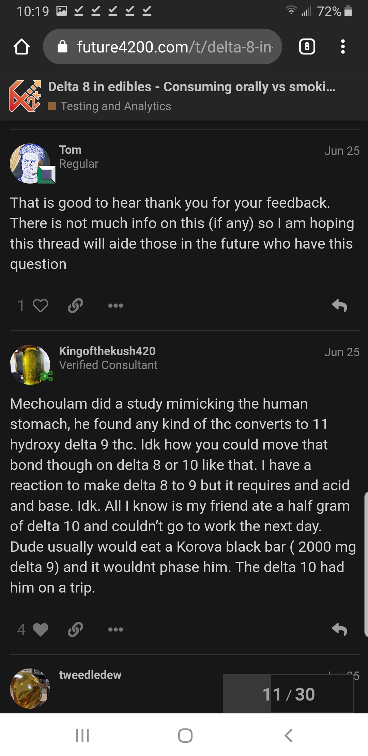
Task: Copy share link for Tom's post
Action: point(75,305)
